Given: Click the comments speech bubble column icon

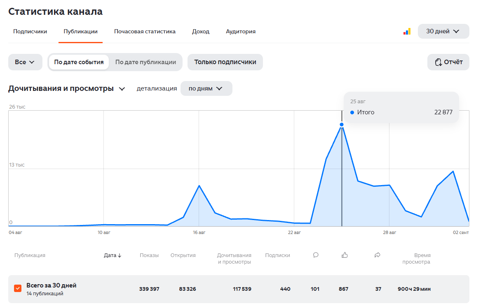Looking at the screenshot, I should (x=316, y=255).
